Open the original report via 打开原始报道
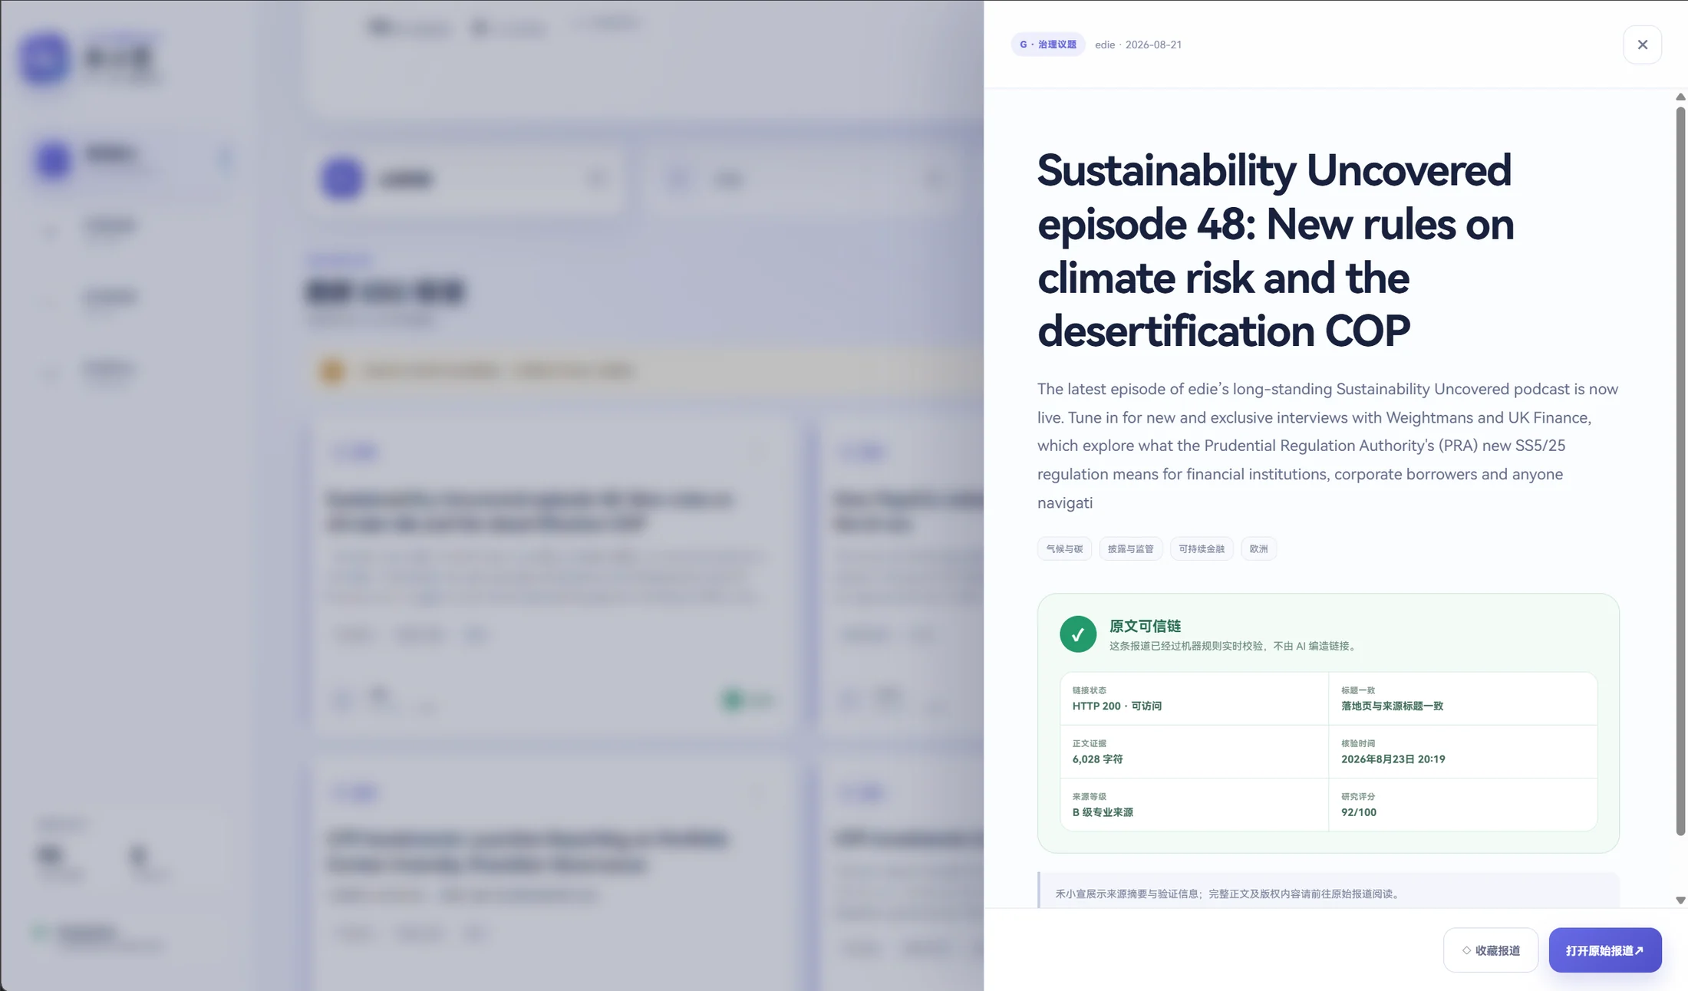The image size is (1688, 991). point(1605,950)
